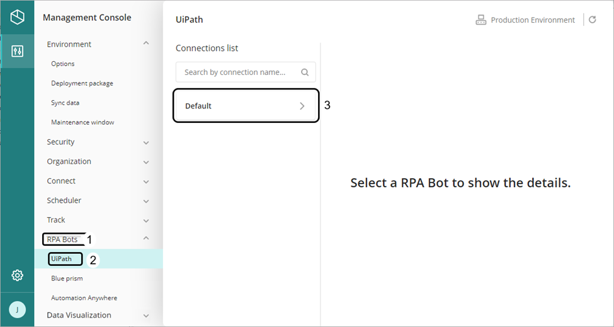
Task: Click the Bizagi cube logo icon
Action: coord(17,17)
